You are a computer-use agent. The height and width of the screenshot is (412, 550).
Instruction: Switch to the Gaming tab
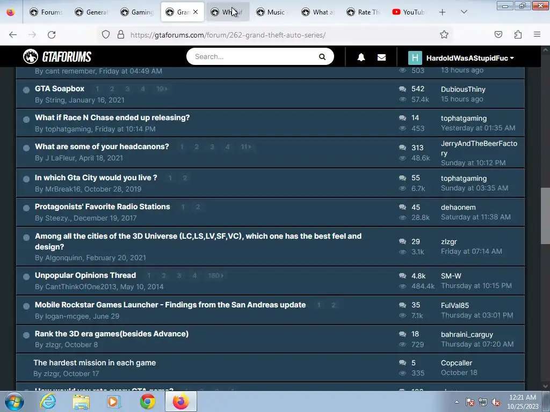point(137,12)
